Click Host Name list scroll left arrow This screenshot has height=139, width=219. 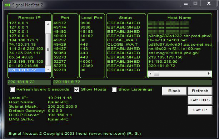[150, 73]
